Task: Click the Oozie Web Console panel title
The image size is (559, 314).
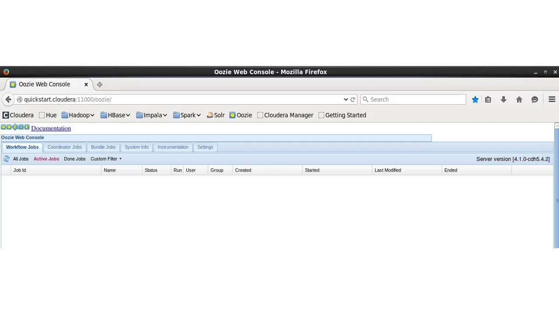Action: pyautogui.click(x=22, y=137)
